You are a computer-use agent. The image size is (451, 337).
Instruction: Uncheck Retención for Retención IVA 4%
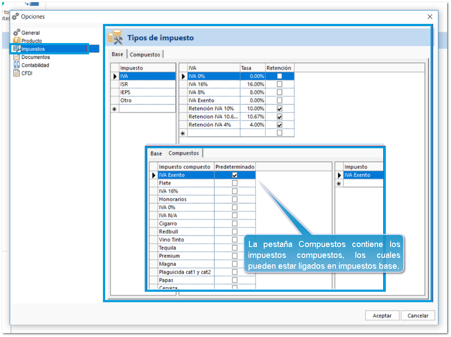(x=279, y=125)
